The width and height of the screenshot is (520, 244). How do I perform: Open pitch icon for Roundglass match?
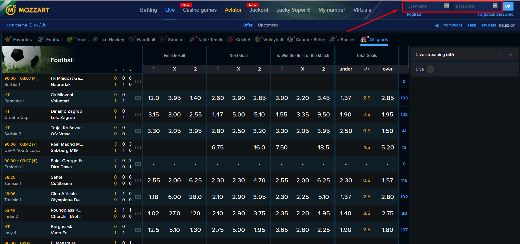(x=138, y=213)
